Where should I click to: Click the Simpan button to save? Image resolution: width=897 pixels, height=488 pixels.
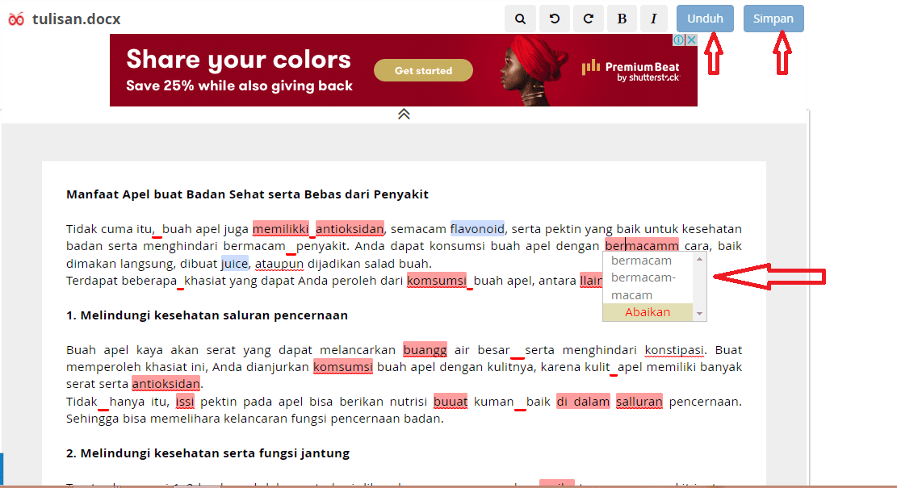[773, 18]
